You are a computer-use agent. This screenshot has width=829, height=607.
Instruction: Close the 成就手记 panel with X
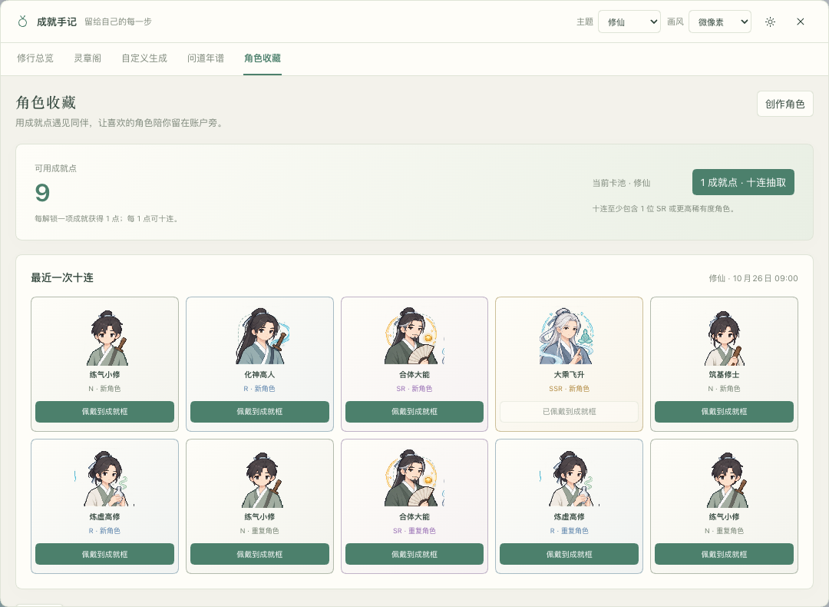click(801, 22)
